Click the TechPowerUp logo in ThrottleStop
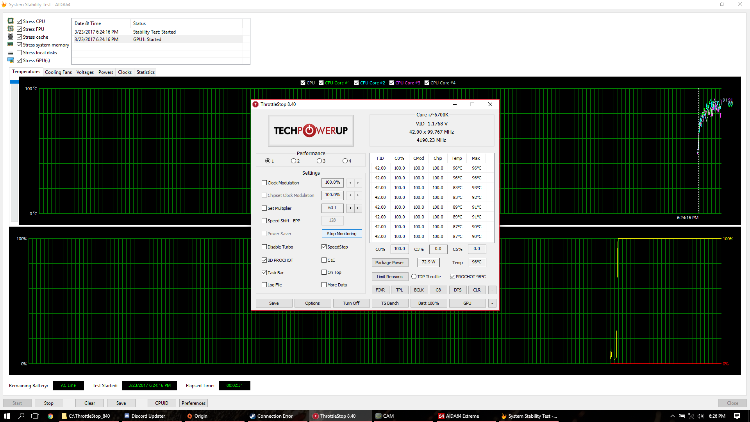This screenshot has height=422, width=750. tap(311, 131)
